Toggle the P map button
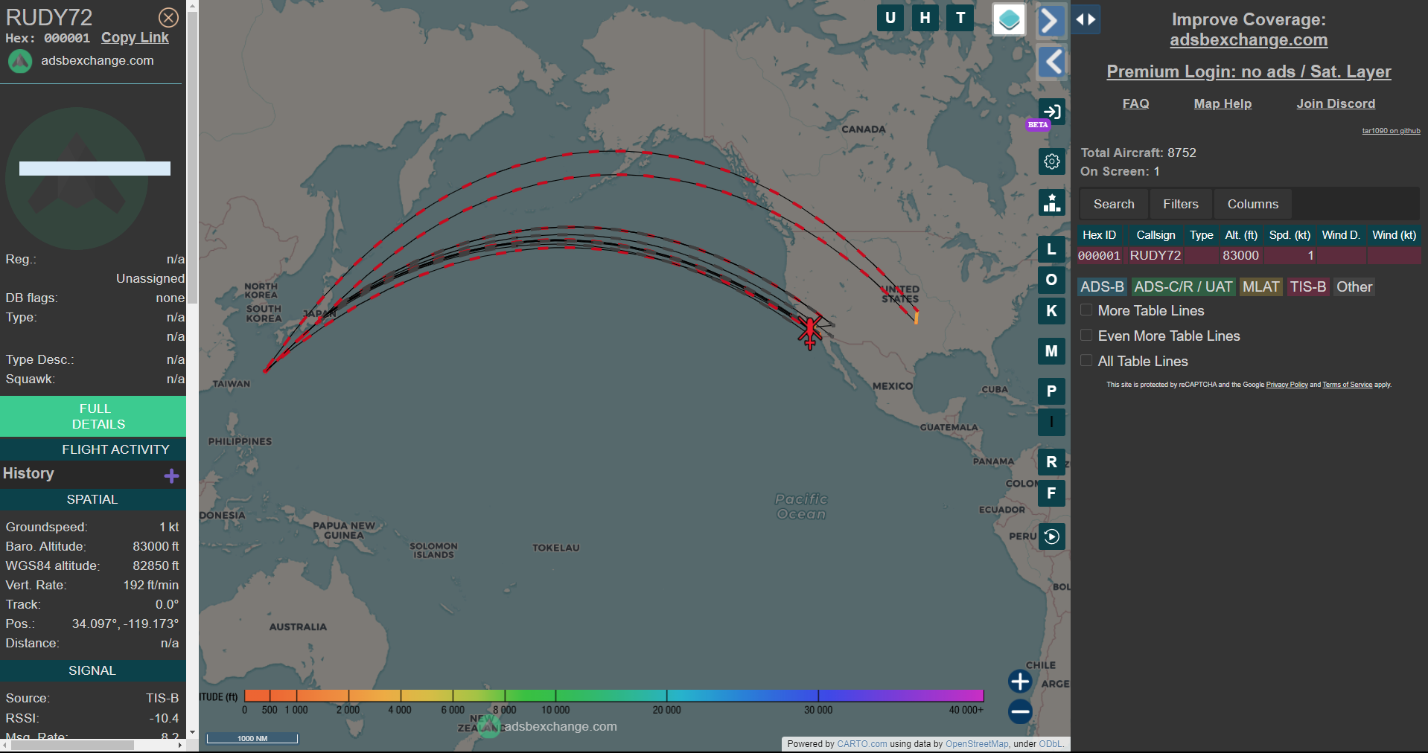The image size is (1428, 753). pyautogui.click(x=1051, y=391)
